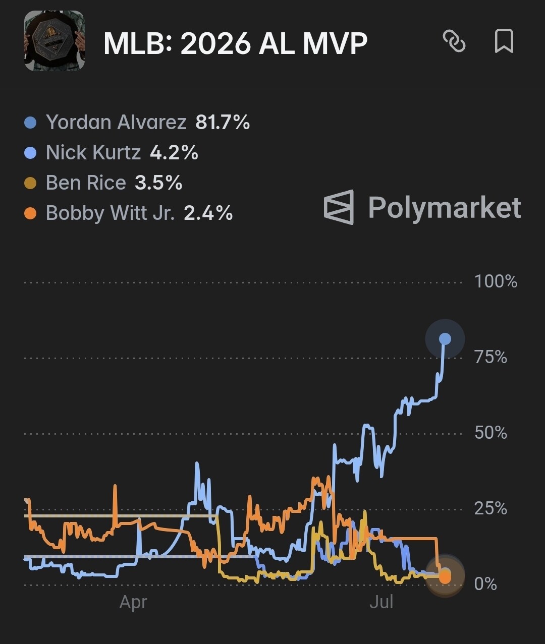The image size is (545, 644).
Task: Select the Yordan Alvarez legend dot
Action: coord(30,123)
